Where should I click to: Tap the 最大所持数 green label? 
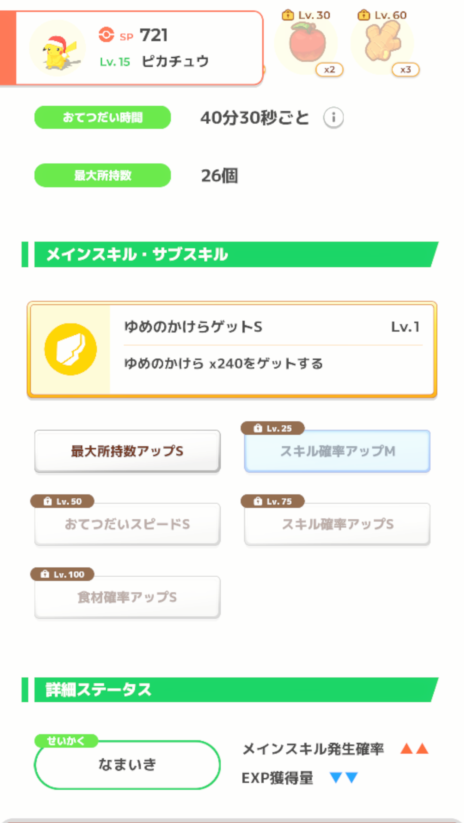pyautogui.click(x=103, y=175)
